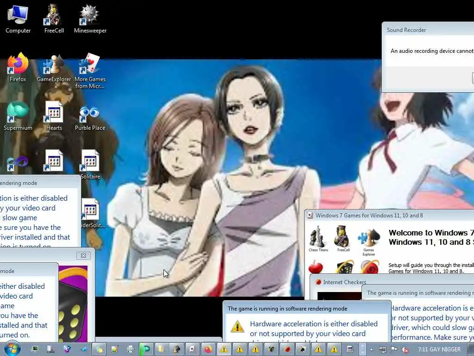Image resolution: width=474 pixels, height=356 pixels.
Task: Launch the Supermium desktop shortcut
Action: pos(18,116)
